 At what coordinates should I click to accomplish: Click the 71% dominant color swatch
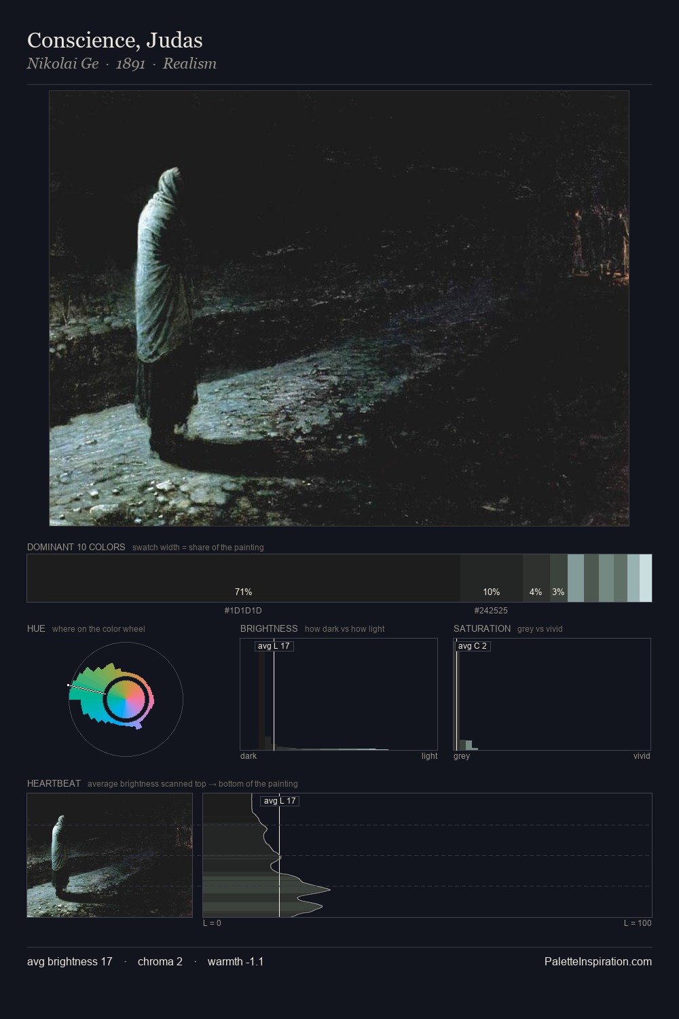point(244,578)
